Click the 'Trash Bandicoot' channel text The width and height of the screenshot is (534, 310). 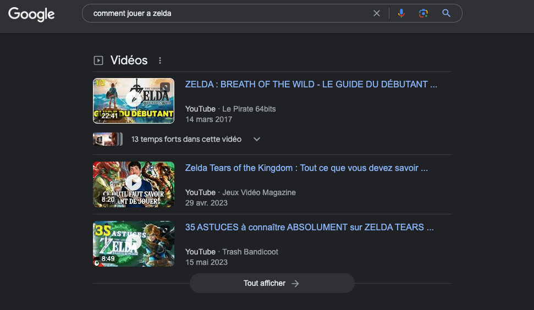coord(250,252)
